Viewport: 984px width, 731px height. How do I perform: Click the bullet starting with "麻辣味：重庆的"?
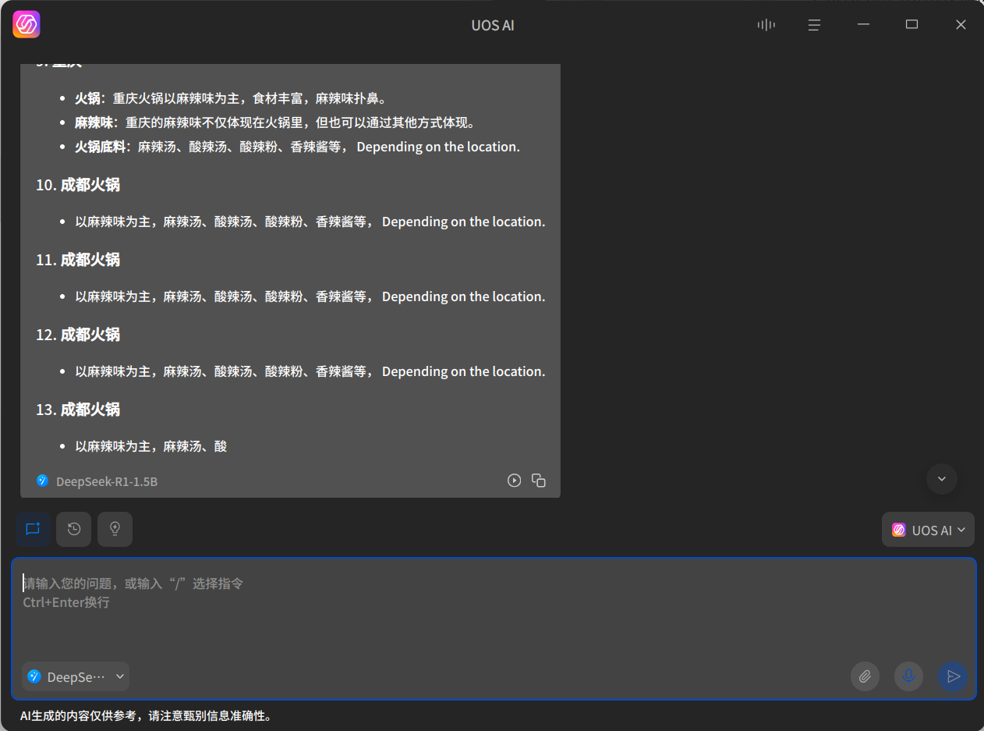pos(275,122)
